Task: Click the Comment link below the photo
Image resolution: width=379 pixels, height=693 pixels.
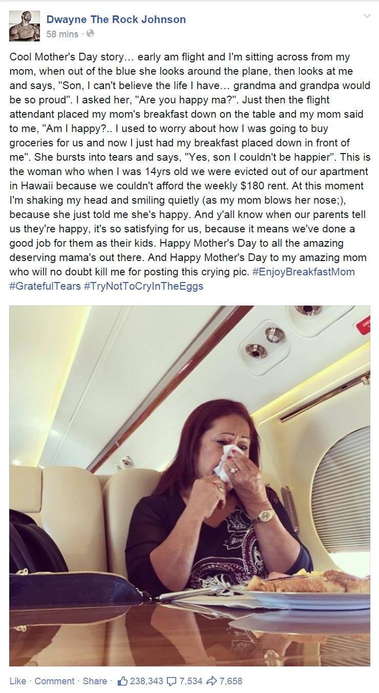Action: [54, 681]
